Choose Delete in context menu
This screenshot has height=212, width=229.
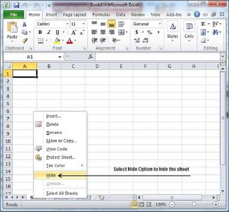point(60,124)
